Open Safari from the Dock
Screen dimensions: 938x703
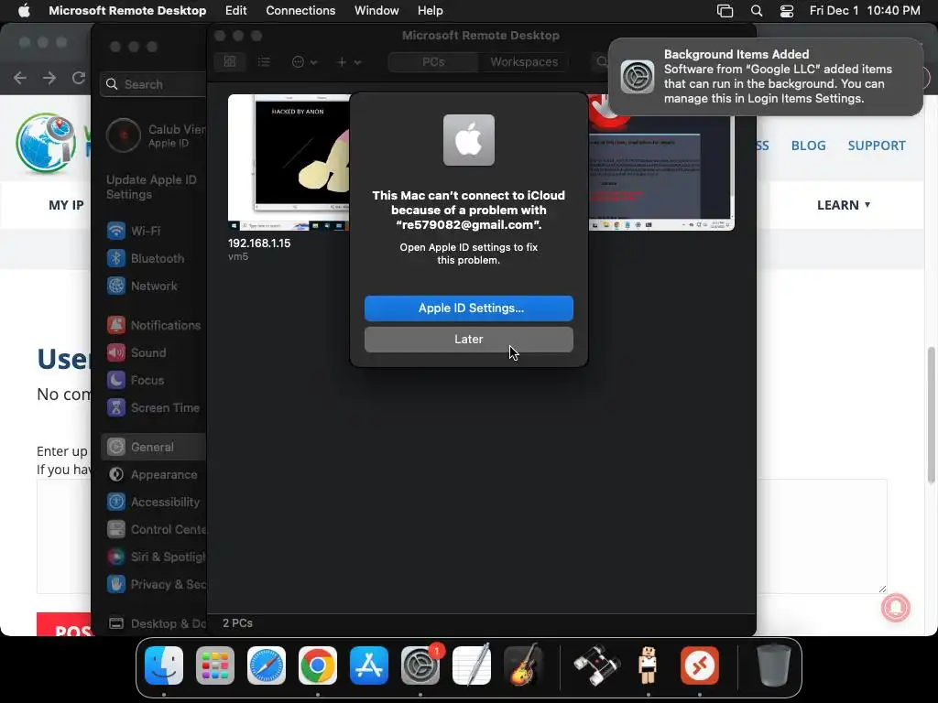pyautogui.click(x=267, y=665)
